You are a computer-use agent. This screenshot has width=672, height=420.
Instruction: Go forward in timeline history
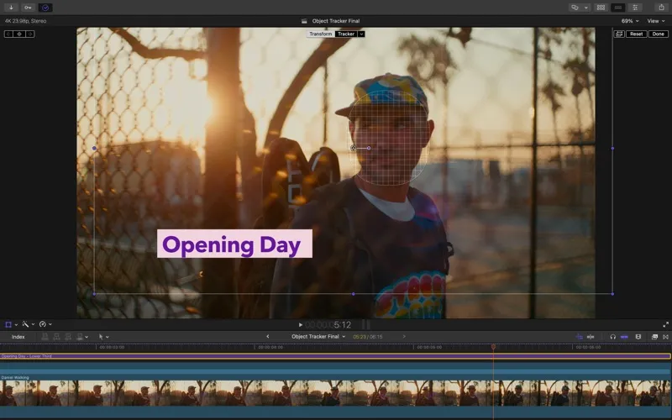[404, 337]
